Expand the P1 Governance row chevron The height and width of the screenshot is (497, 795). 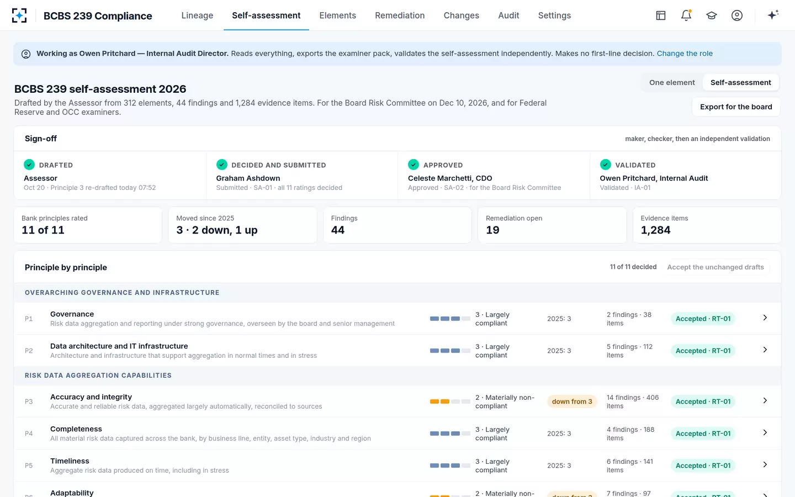(765, 318)
